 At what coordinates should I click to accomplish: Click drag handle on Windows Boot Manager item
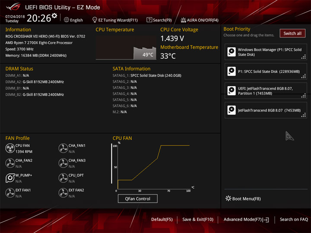pyautogui.click(x=304, y=57)
